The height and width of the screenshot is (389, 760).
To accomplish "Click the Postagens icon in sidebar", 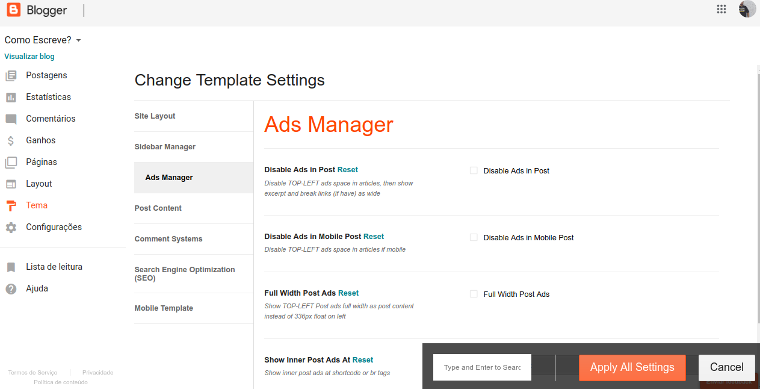I will [11, 76].
